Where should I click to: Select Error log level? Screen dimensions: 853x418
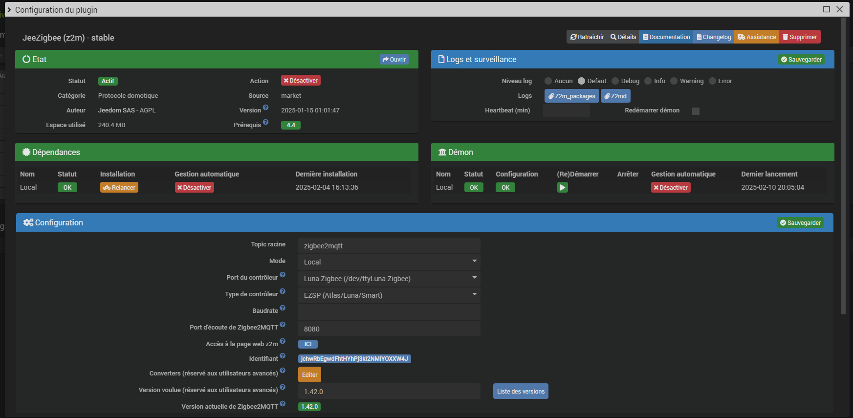click(713, 81)
